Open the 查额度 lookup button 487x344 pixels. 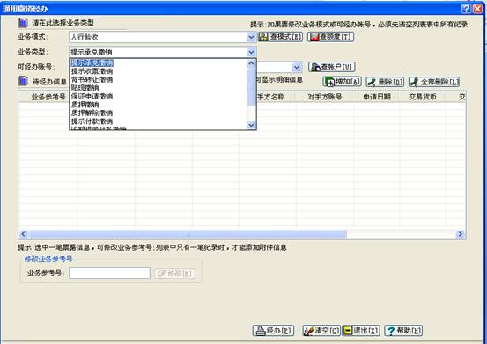click(x=331, y=37)
